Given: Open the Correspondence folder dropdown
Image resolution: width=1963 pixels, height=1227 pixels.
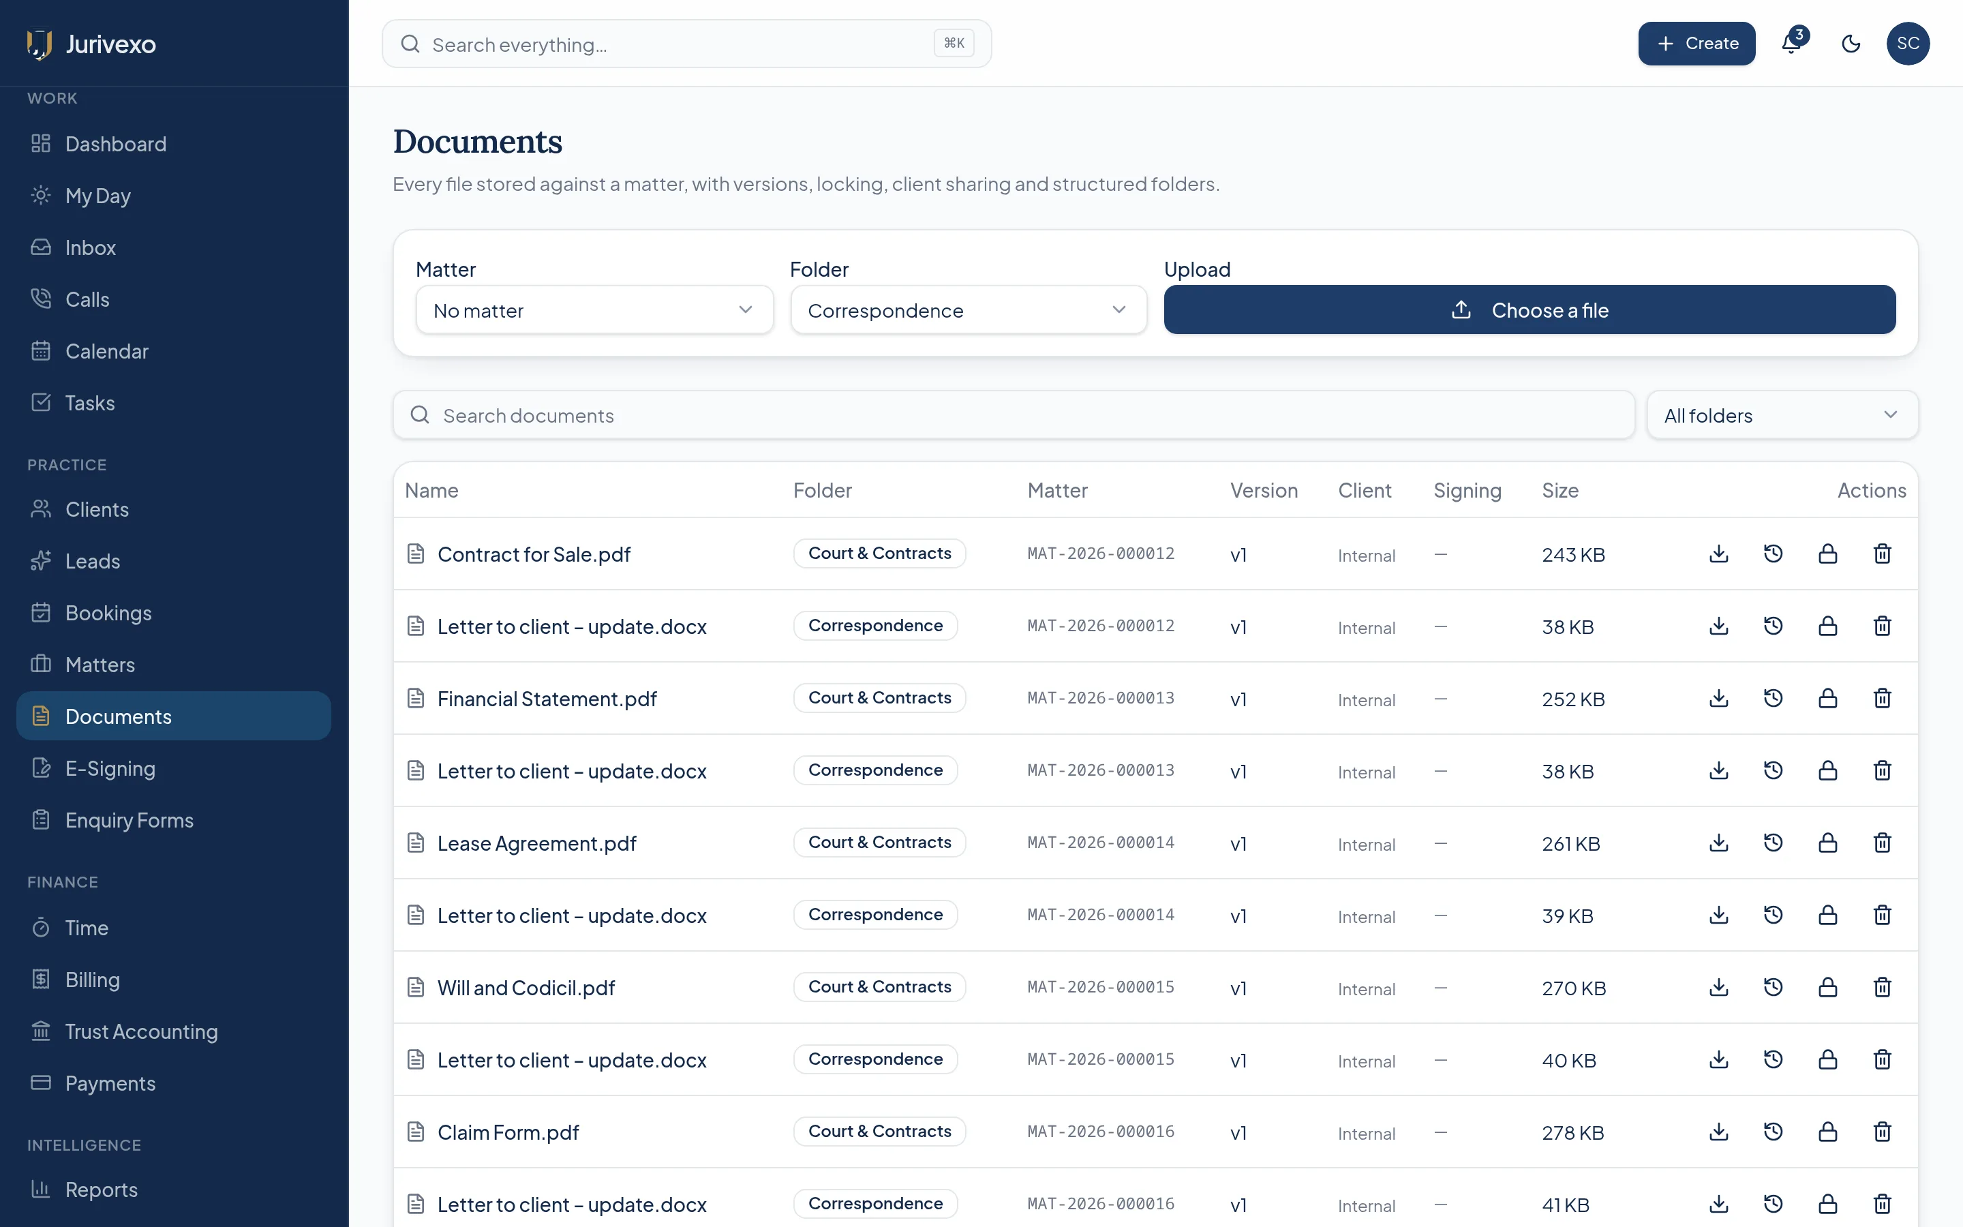Looking at the screenshot, I should tap(969, 310).
